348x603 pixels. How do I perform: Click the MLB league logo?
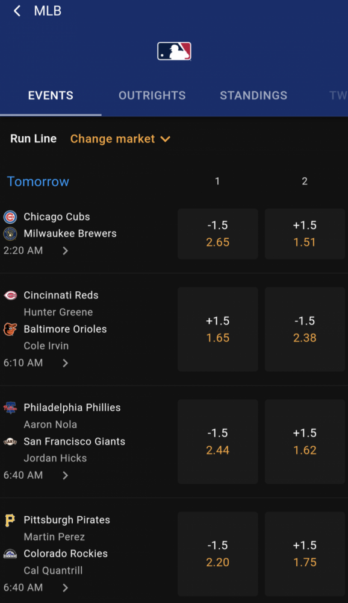174,51
